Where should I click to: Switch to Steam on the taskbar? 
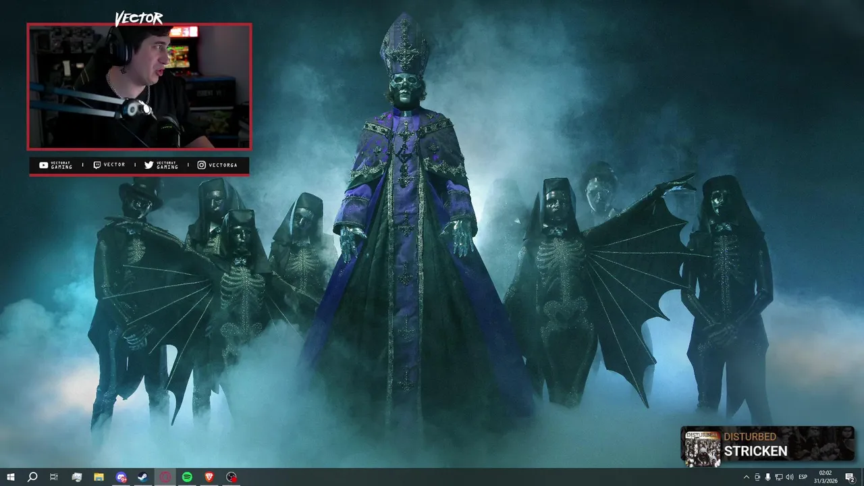point(143,477)
